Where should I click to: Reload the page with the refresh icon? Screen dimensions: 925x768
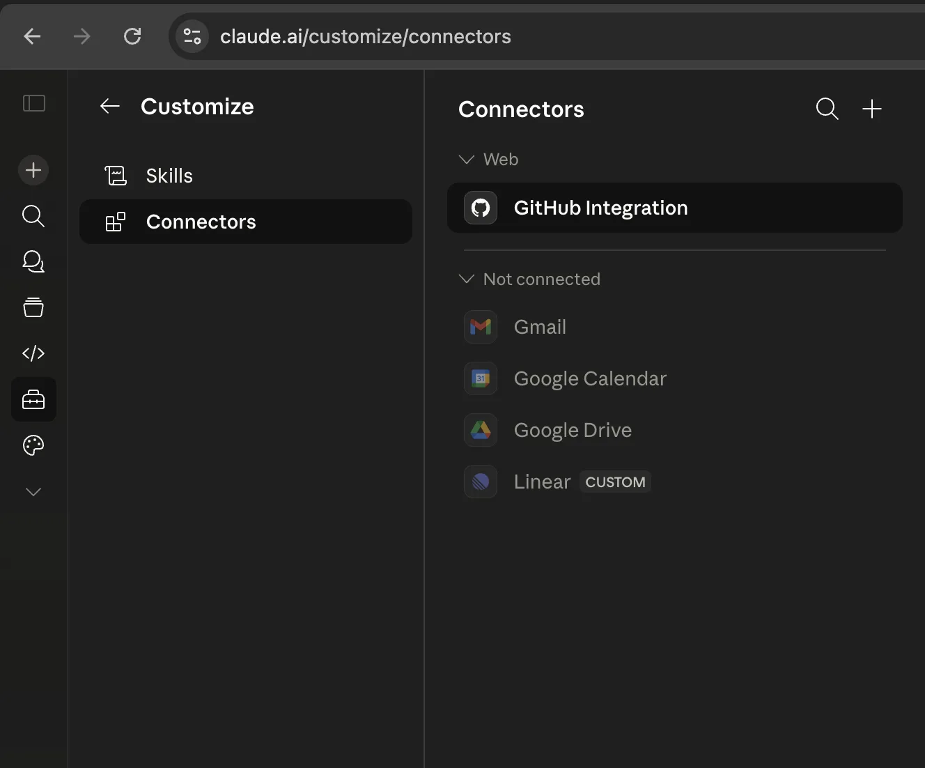coord(132,36)
